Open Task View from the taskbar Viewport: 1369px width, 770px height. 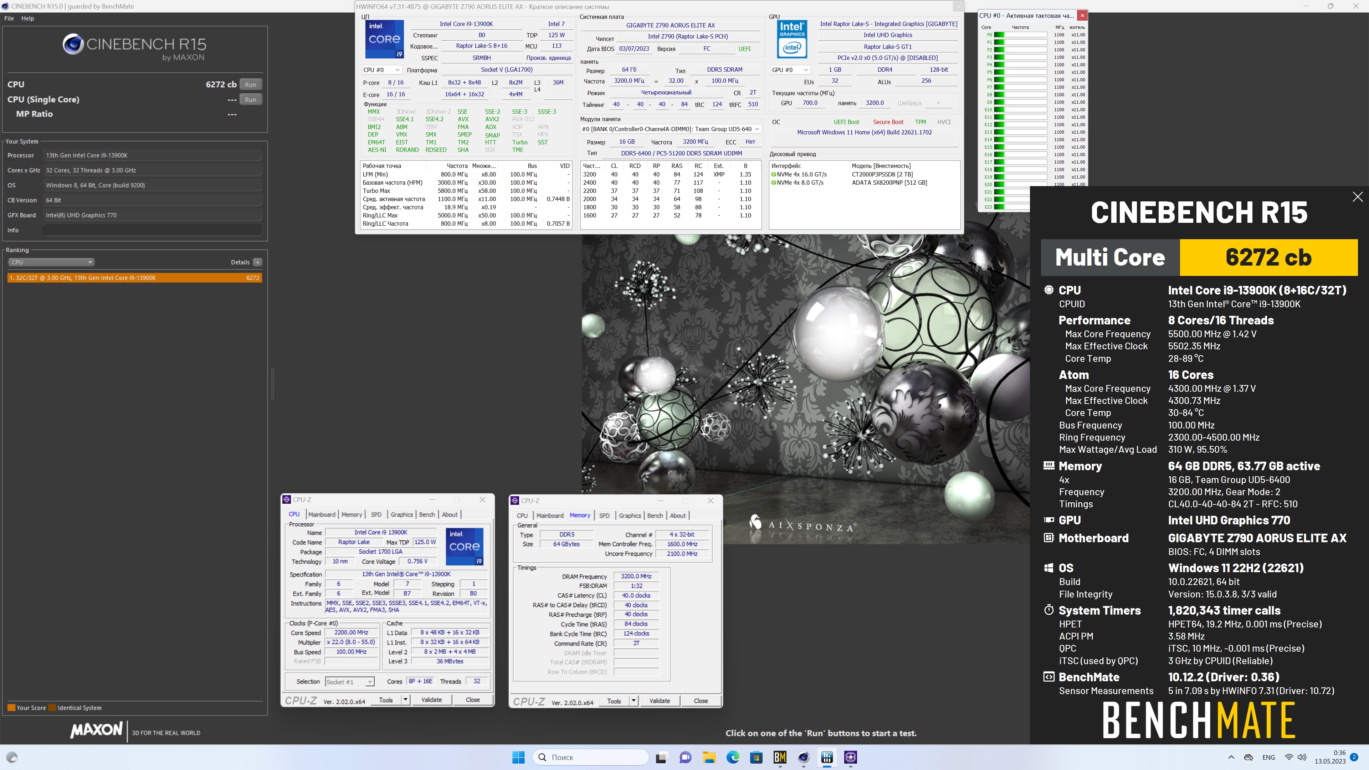pyautogui.click(x=661, y=757)
